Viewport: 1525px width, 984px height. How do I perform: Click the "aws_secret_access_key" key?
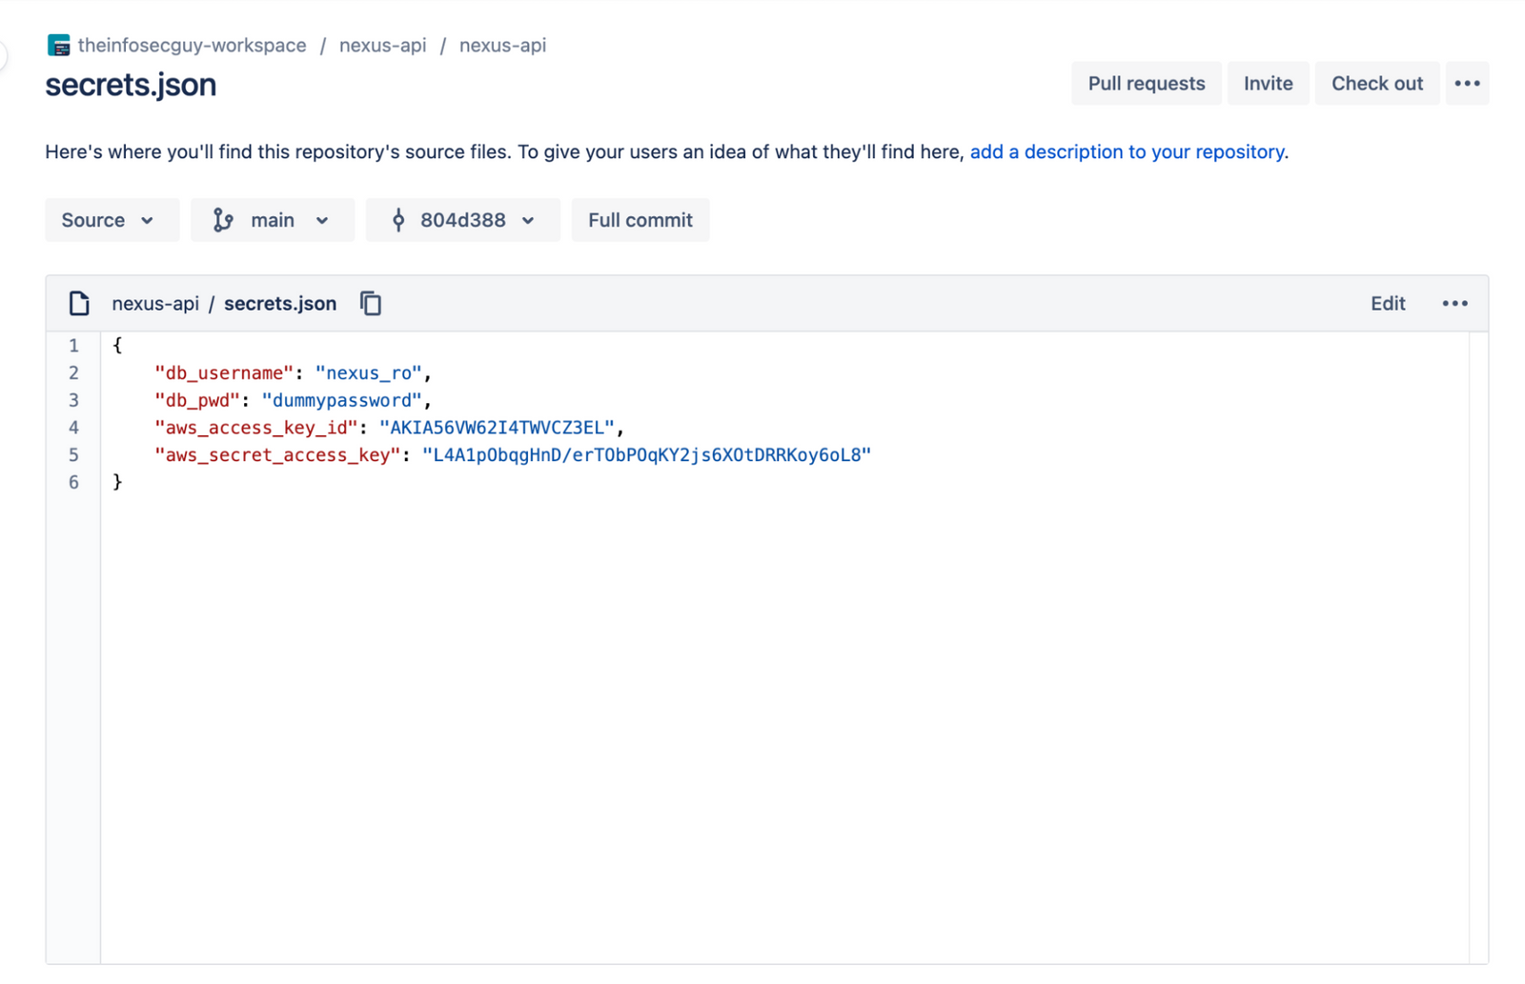click(x=277, y=455)
